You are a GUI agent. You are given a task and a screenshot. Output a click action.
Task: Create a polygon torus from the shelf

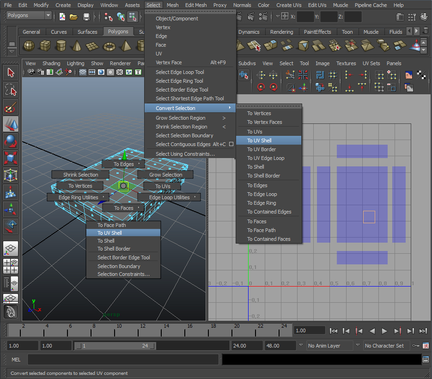click(x=109, y=46)
